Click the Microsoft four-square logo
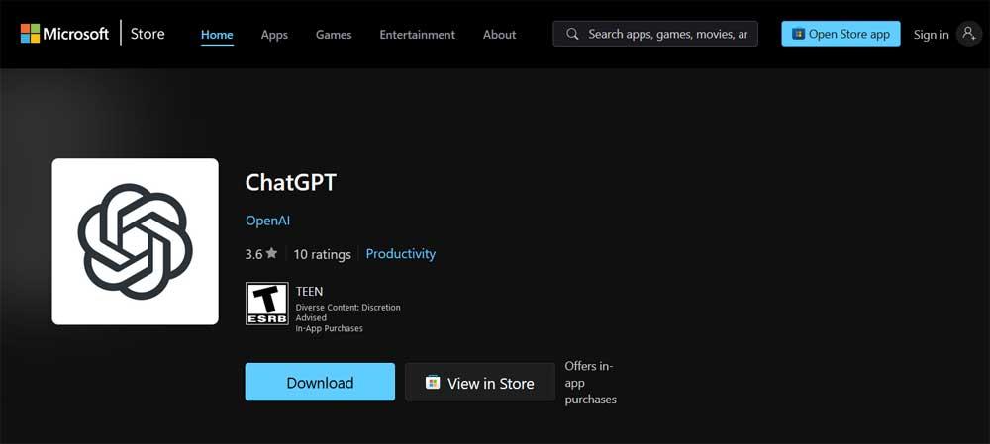Screen dimensions: 990x444 [30, 34]
